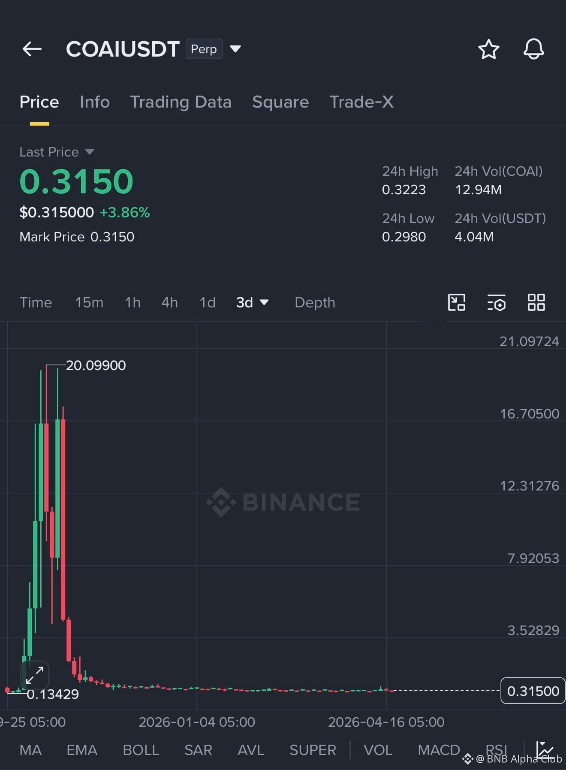
Task: Expand the chart to fullscreen
Action: [35, 675]
